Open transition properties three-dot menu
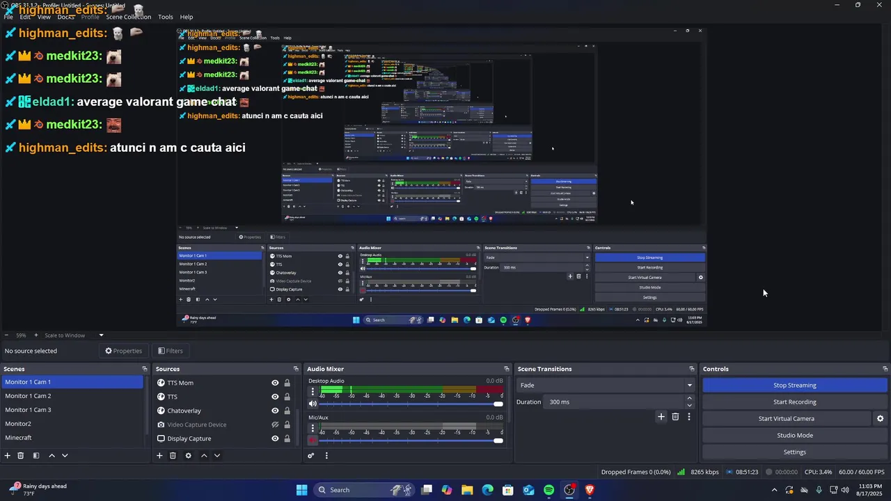The height and width of the screenshot is (501, 891). pyautogui.click(x=689, y=417)
